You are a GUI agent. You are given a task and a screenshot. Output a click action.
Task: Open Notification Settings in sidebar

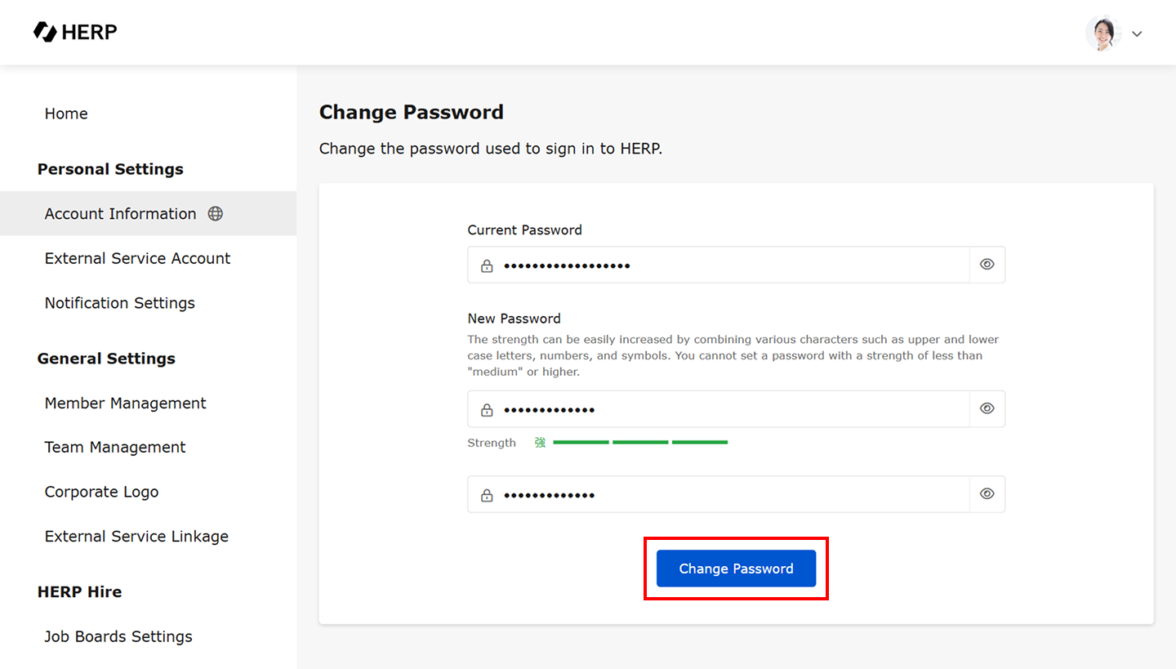(x=119, y=303)
